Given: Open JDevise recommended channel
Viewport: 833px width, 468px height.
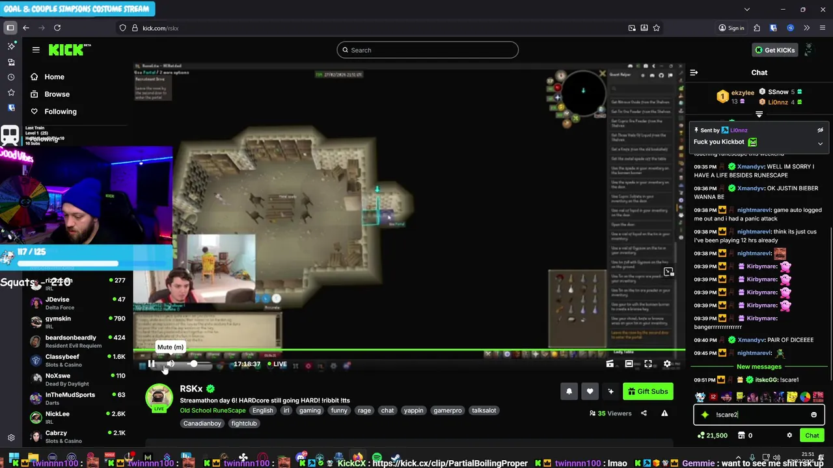Looking at the screenshot, I should [78, 303].
